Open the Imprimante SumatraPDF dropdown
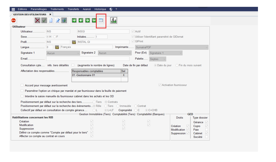The image size is (276, 162). (206, 47)
